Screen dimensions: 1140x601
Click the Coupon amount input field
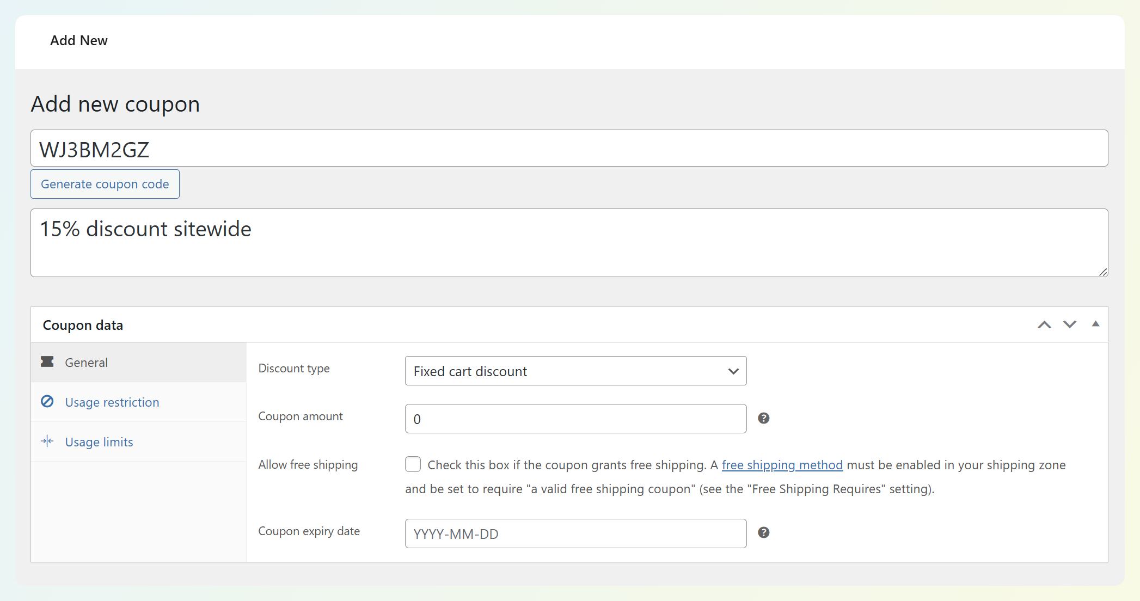coord(575,419)
